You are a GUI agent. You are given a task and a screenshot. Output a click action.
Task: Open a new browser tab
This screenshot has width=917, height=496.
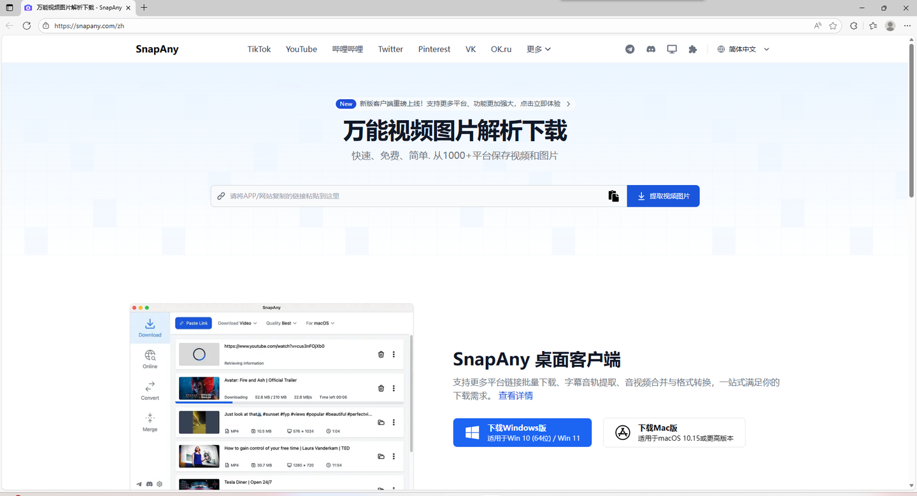tap(144, 8)
